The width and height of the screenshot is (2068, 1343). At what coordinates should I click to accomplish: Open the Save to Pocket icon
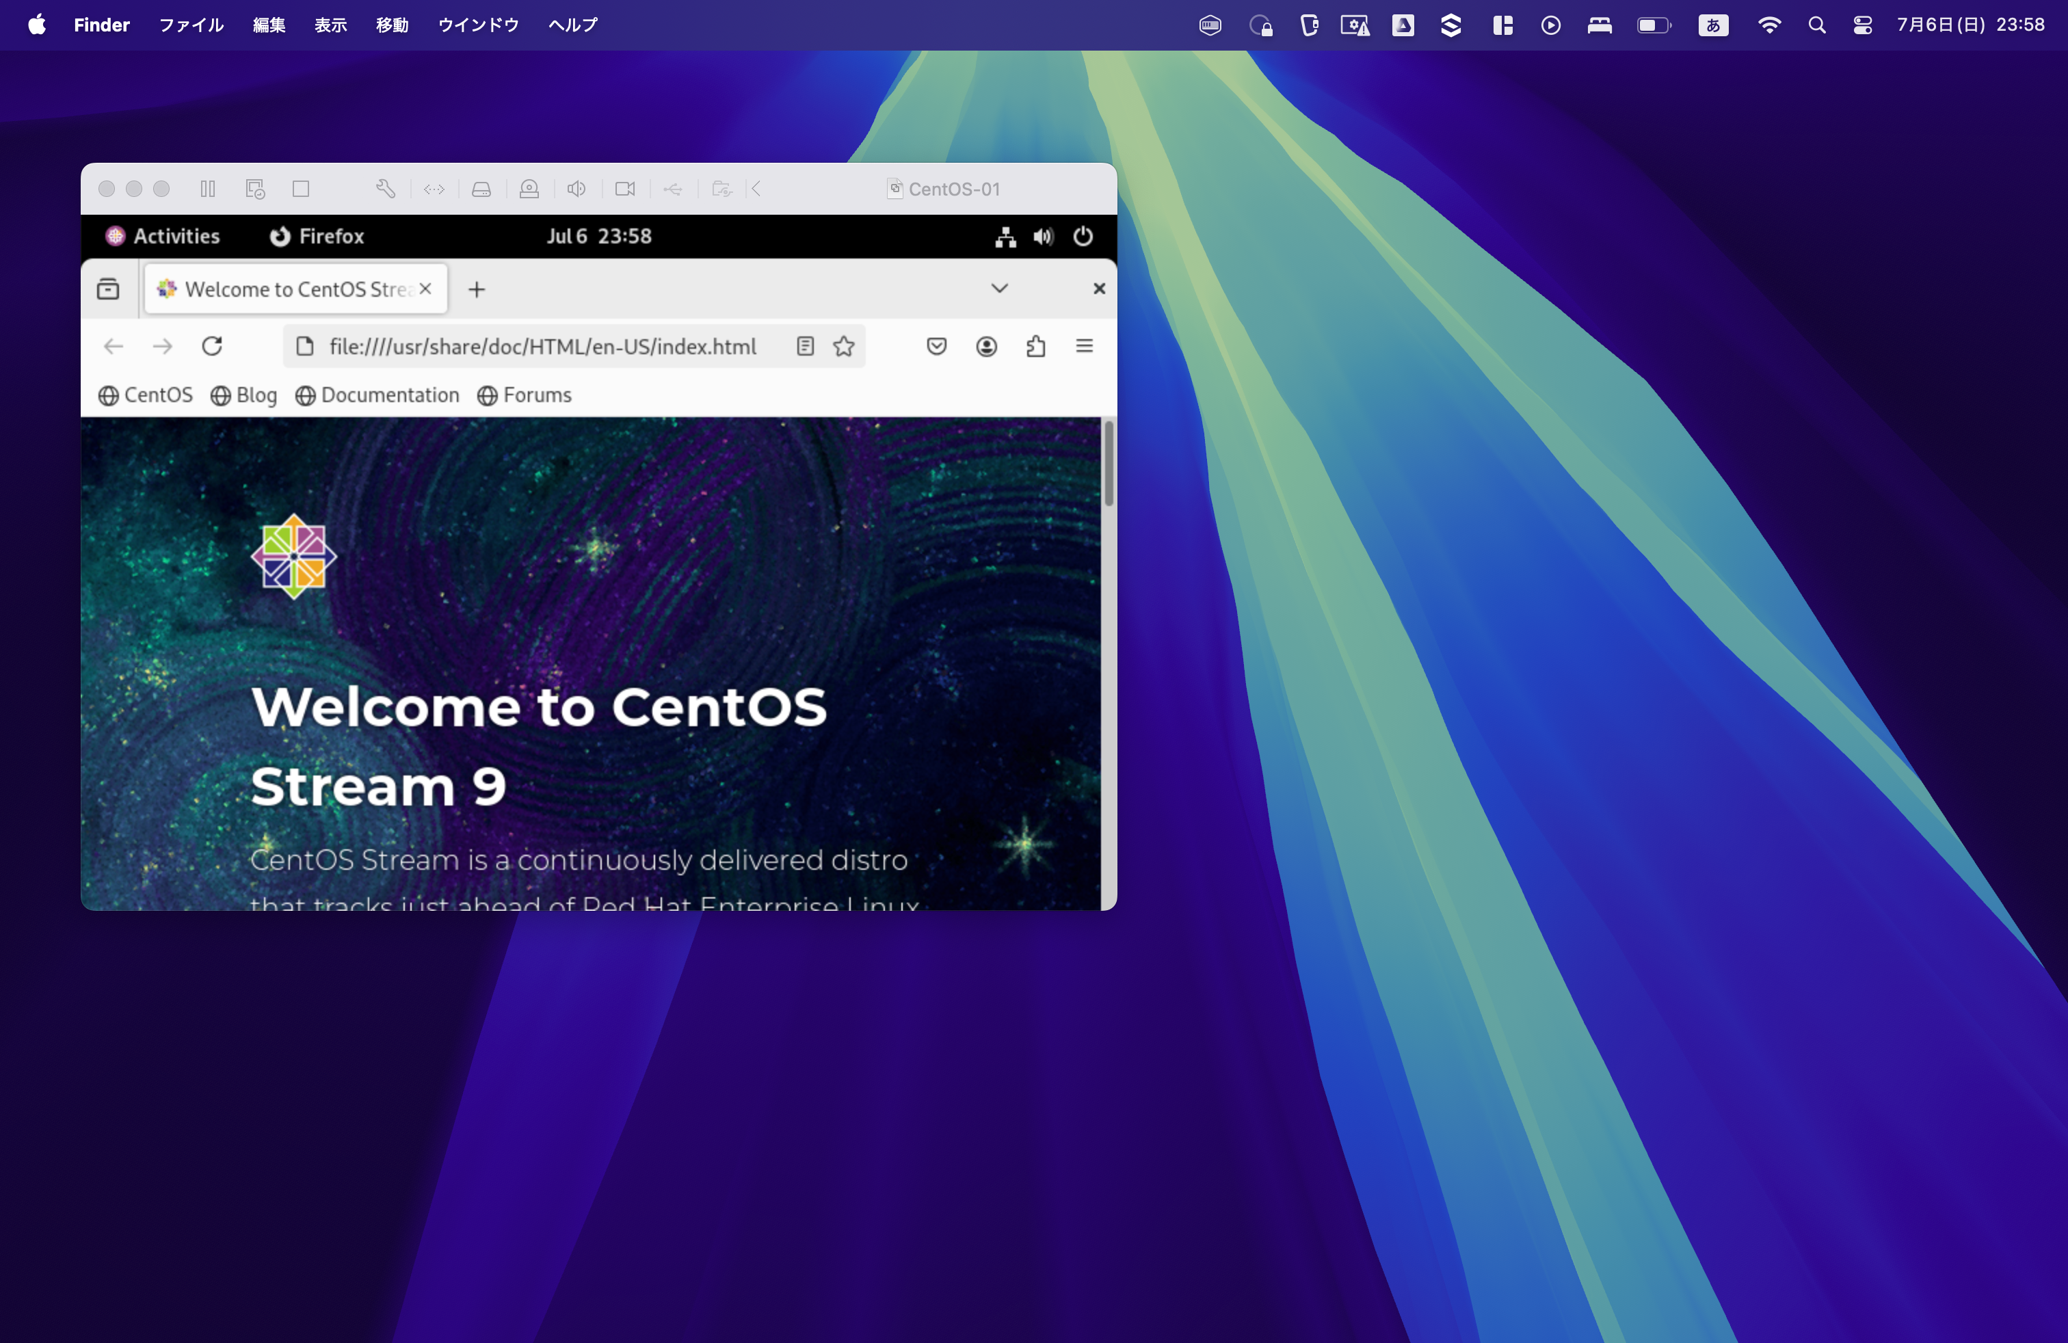click(936, 347)
